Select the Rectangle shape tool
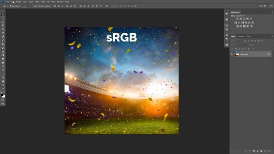The width and height of the screenshot is (274, 154). pyautogui.click(x=3, y=77)
